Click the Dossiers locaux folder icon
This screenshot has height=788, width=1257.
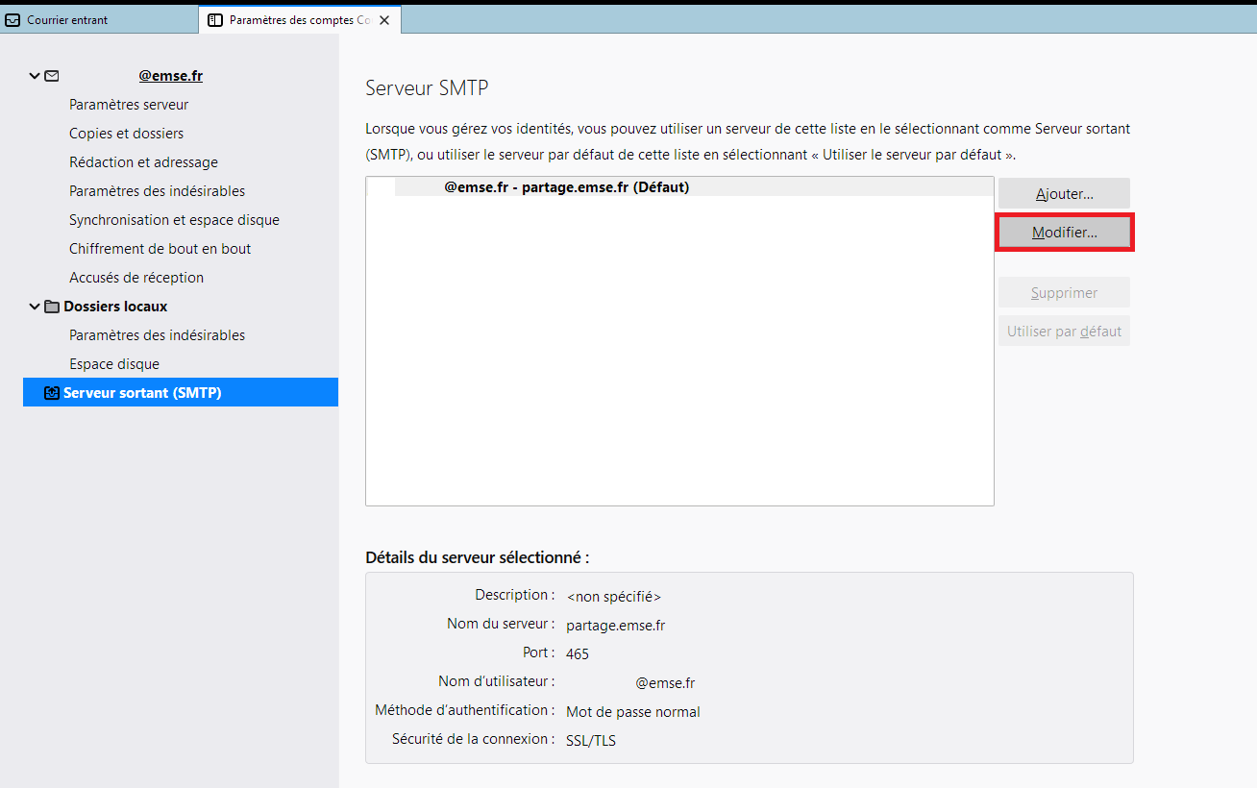52,307
